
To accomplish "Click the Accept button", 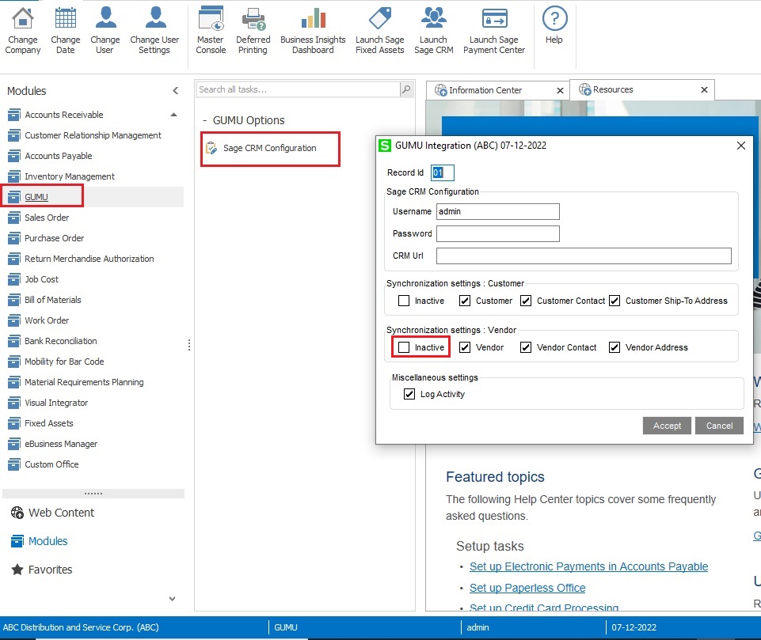I will tap(667, 426).
